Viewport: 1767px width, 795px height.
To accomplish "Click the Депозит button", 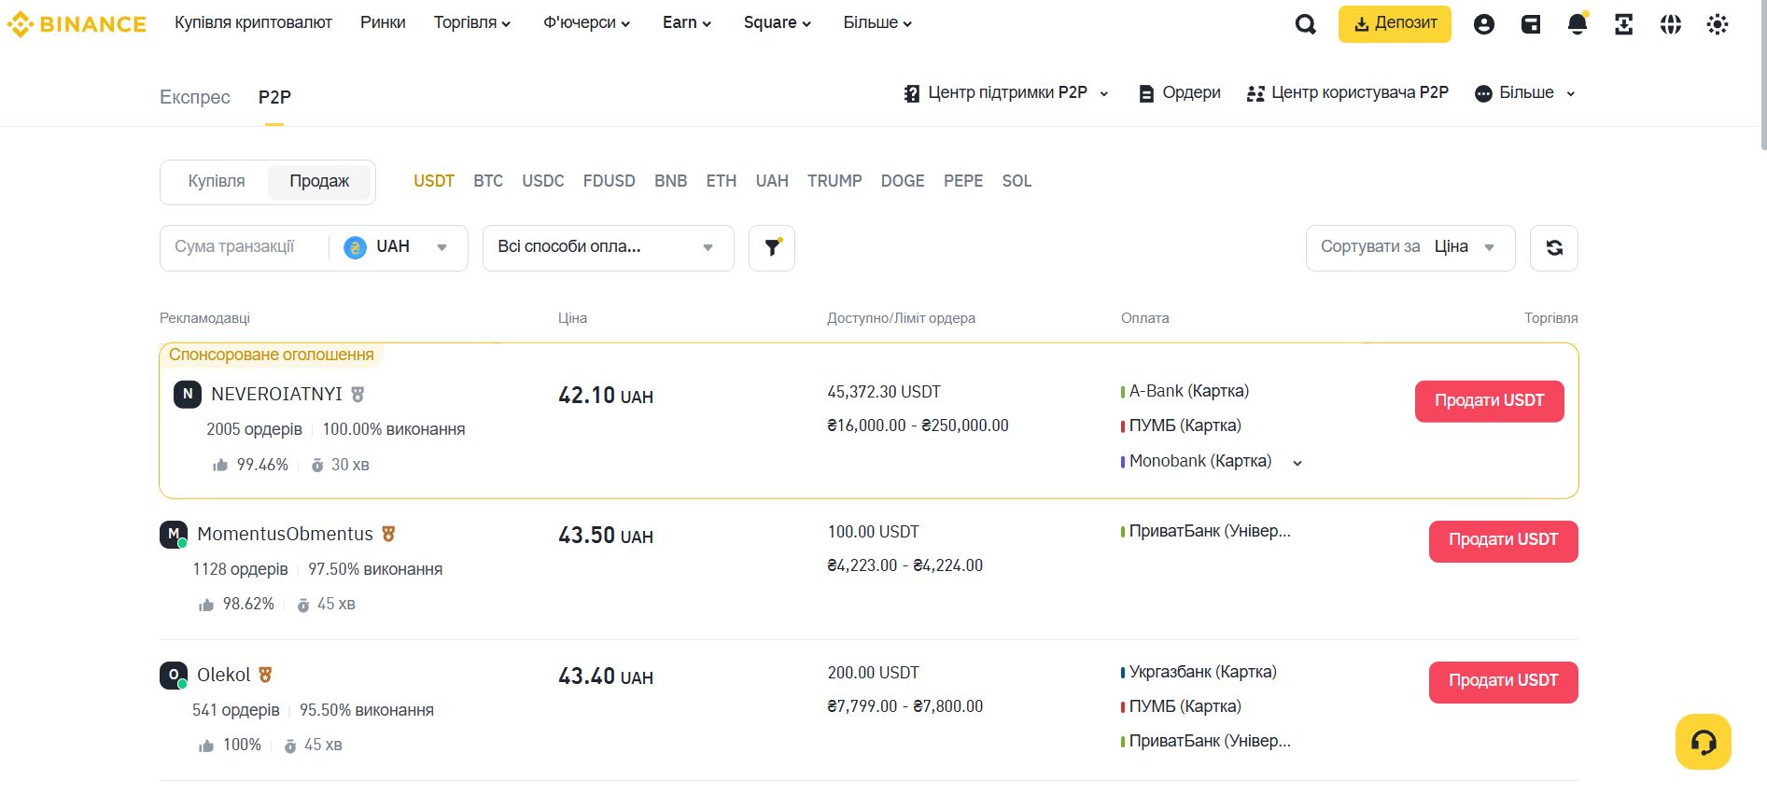I will [x=1395, y=24].
